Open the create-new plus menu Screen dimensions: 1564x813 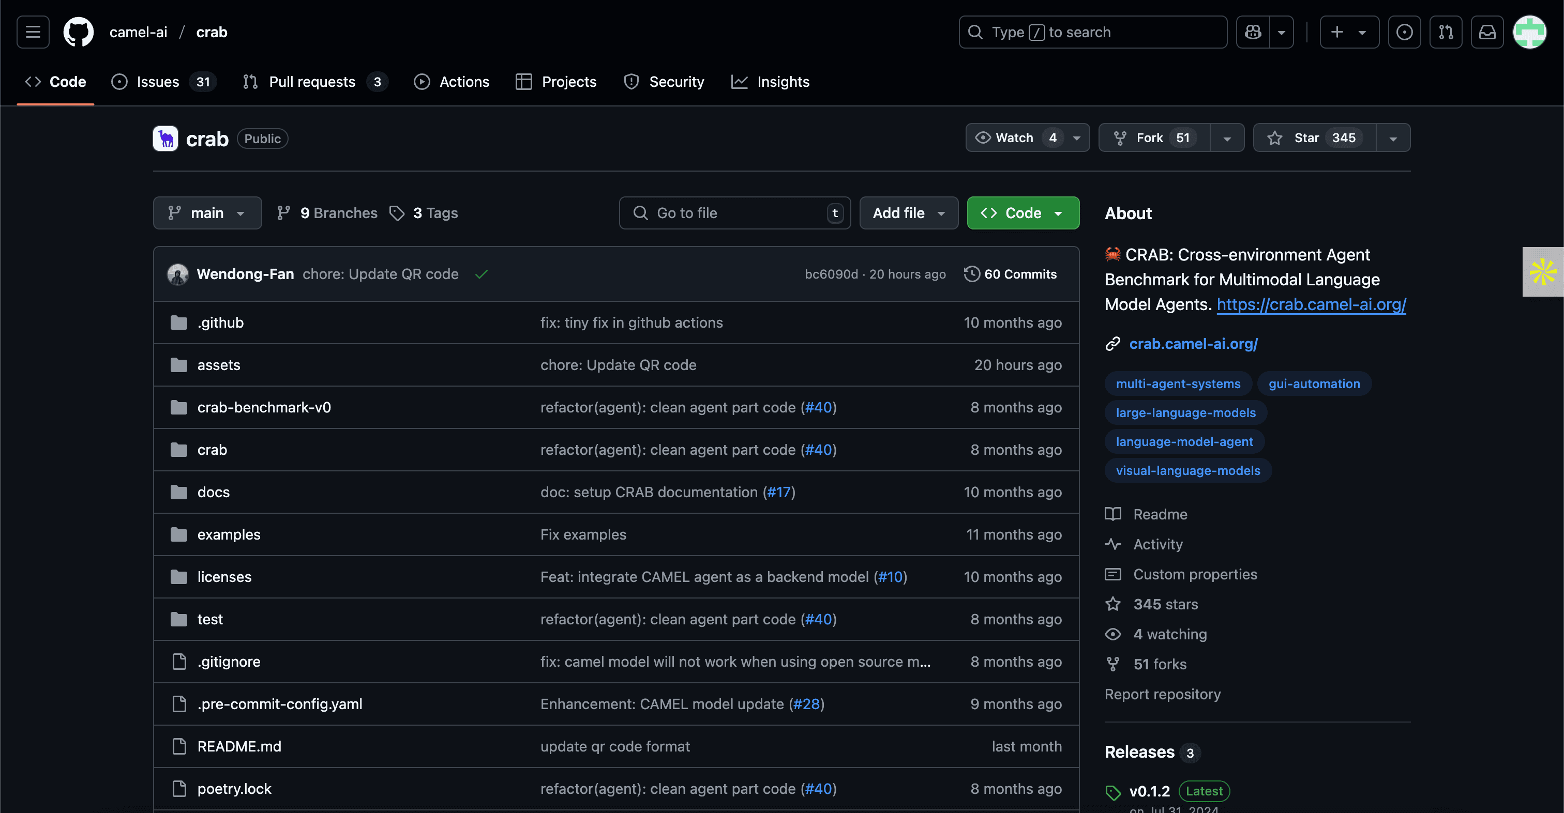(x=1349, y=32)
